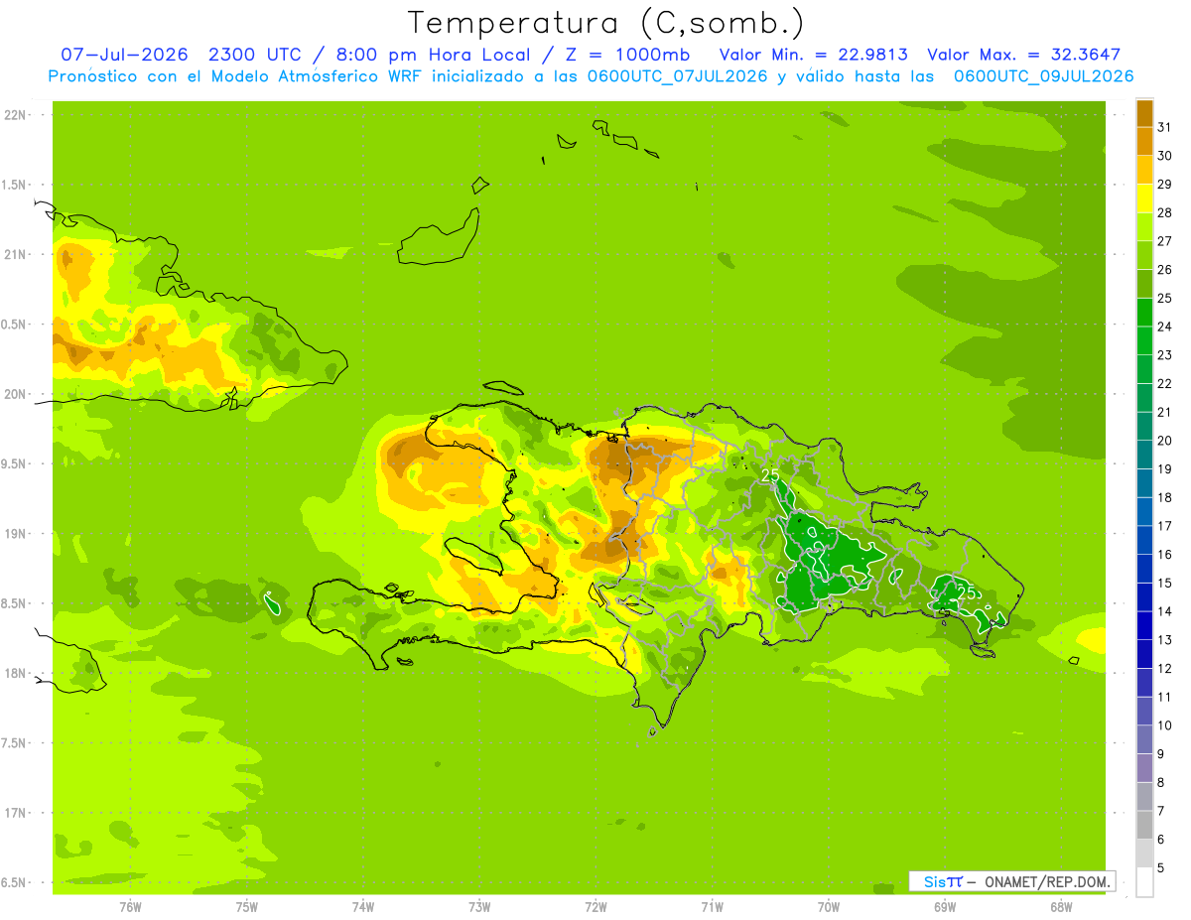1191x920 pixels.
Task: Click the legend value '10'
Action: 1164,725
